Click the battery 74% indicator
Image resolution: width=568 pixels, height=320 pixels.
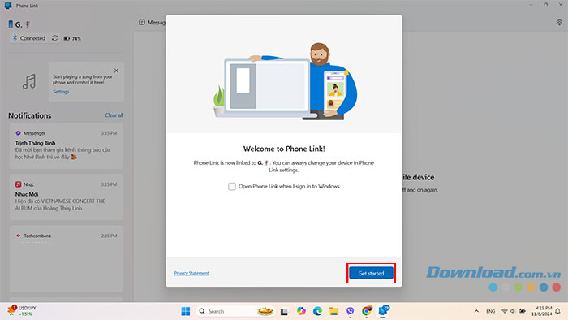click(72, 38)
